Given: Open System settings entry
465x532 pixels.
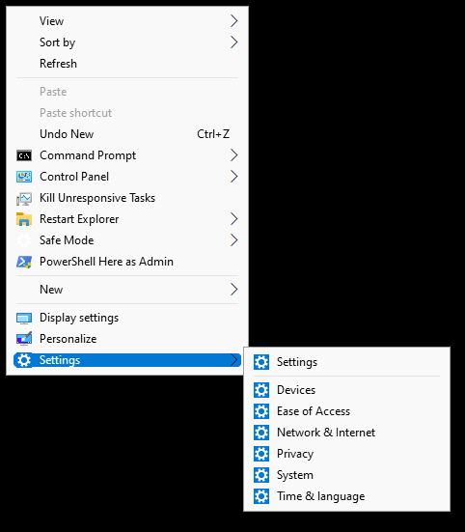Looking at the screenshot, I should (346, 475).
